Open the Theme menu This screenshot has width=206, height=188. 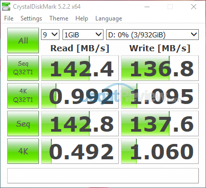click(59, 18)
